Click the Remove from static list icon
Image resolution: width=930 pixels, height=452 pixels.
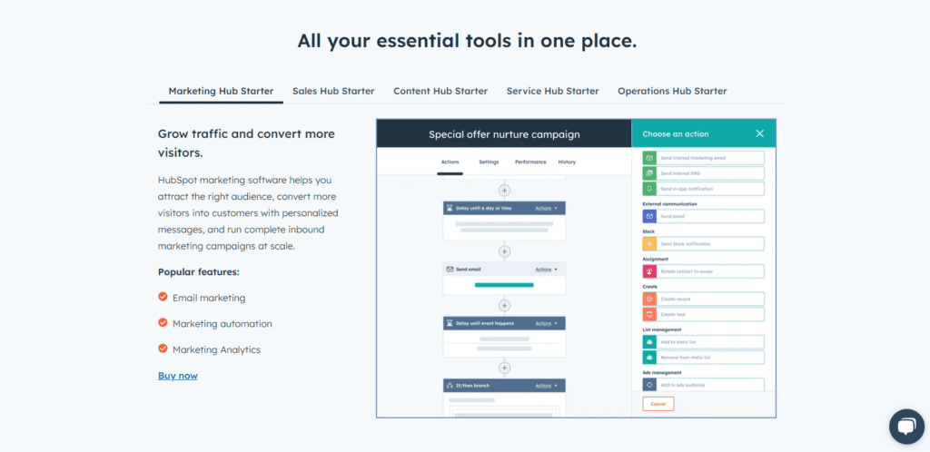point(649,358)
